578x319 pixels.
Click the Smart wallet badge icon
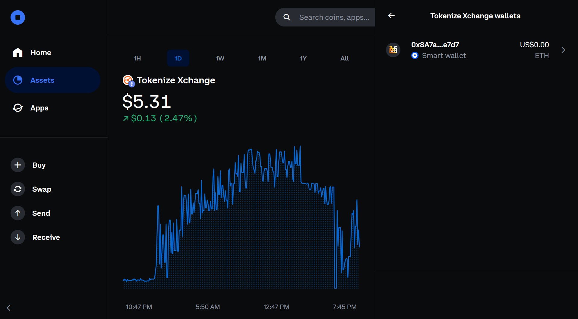415,55
